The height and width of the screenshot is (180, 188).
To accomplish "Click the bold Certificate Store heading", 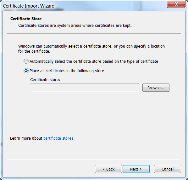I will coord(26,19).
